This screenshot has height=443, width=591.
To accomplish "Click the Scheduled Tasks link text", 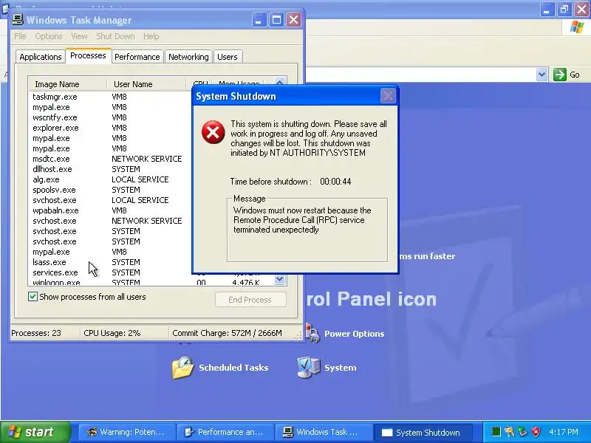I will (x=233, y=368).
